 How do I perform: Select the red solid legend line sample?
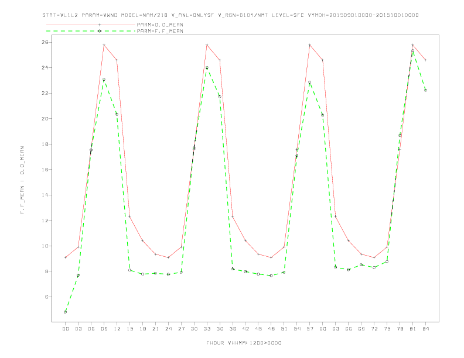click(x=91, y=25)
